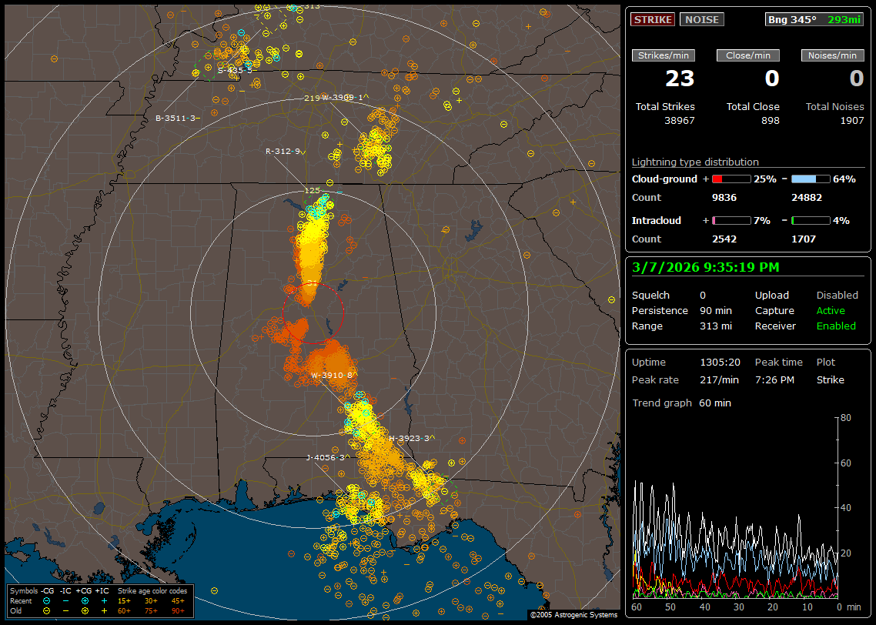Viewport: 876px width, 625px height.
Task: Toggle the red STRIKE indicator
Action: pos(653,19)
